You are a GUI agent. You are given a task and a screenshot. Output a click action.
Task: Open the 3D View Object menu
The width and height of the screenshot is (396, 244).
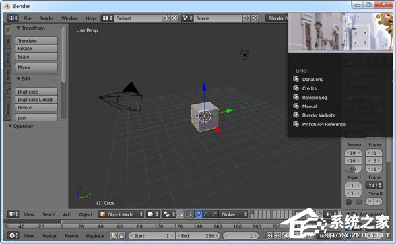pyautogui.click(x=86, y=214)
